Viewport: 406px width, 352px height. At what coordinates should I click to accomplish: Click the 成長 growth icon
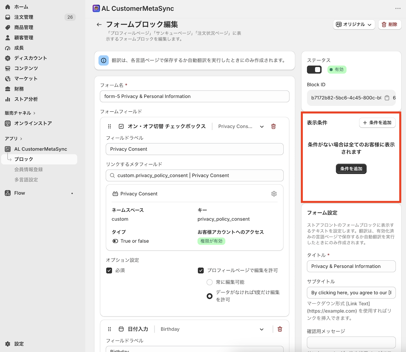[8, 48]
